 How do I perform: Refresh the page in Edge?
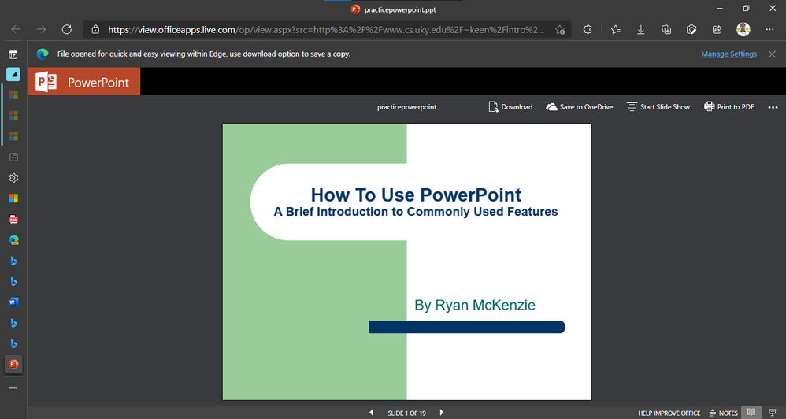[x=67, y=29]
